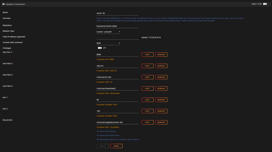Click the Recycle Bin path field

[118, 122]
